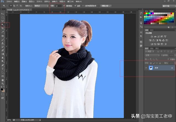Click the foreground black color swatch
This screenshot has height=122, width=176.
click(x=2, y=89)
